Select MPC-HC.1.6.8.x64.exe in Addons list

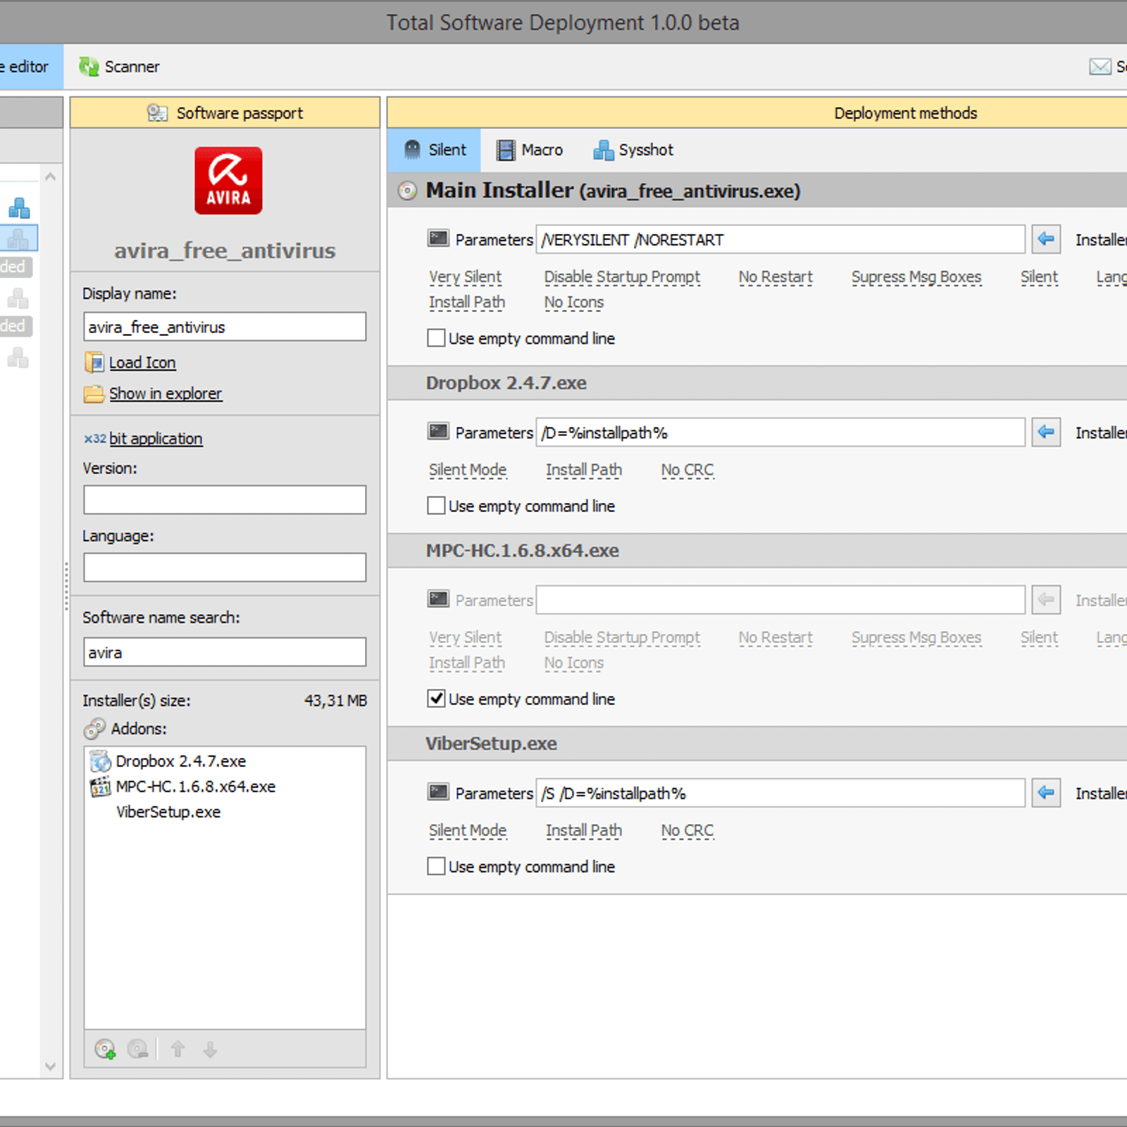[195, 787]
